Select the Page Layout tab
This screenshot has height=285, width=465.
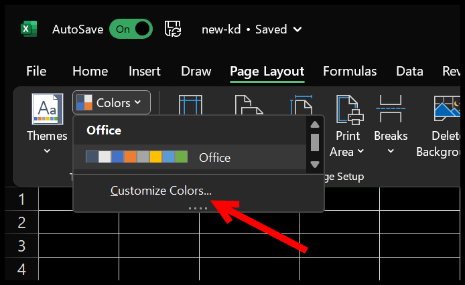tap(267, 72)
